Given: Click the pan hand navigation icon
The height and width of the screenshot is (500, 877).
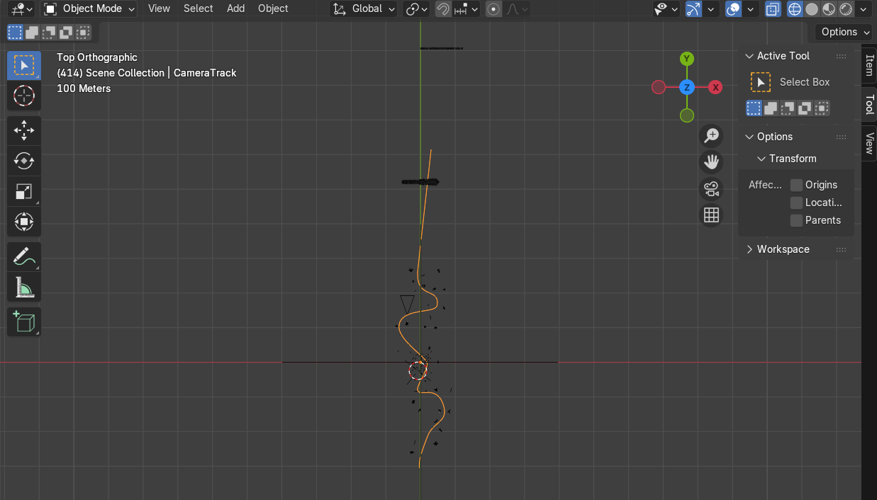Looking at the screenshot, I should click(711, 162).
